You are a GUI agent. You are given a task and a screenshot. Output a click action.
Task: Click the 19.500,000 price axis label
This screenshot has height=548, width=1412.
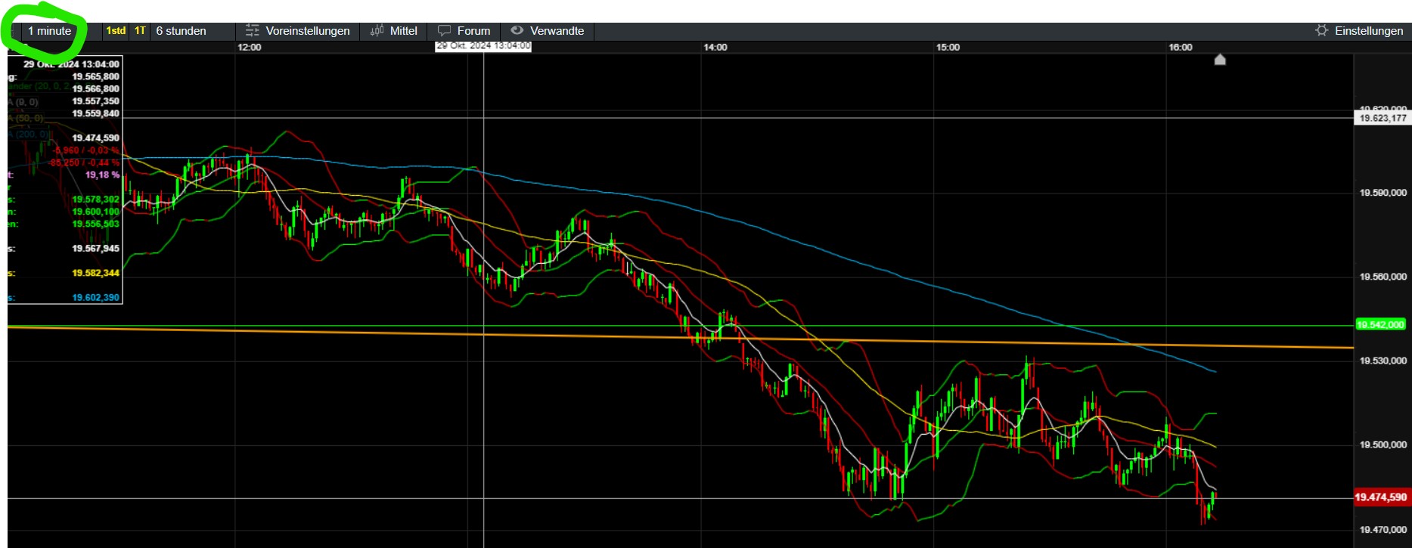click(1383, 444)
